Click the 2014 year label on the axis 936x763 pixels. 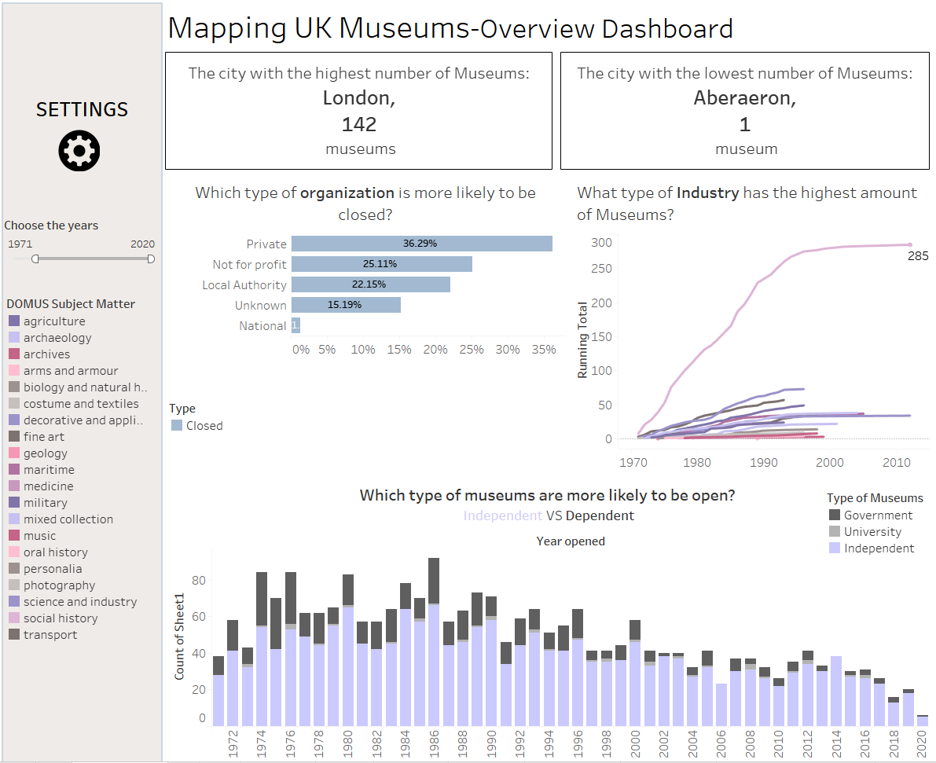click(836, 743)
